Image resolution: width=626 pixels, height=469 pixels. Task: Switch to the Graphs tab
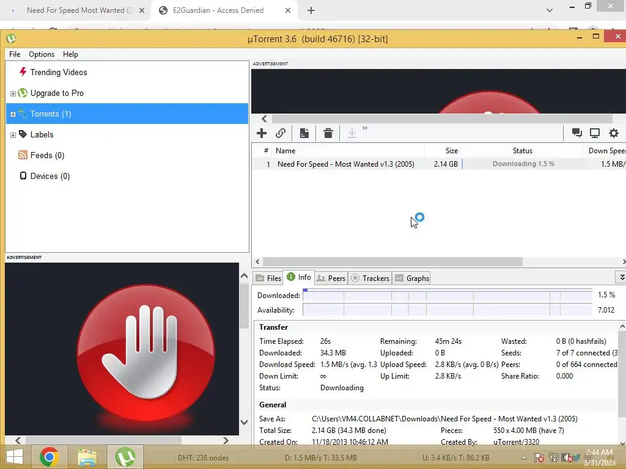pyautogui.click(x=412, y=278)
